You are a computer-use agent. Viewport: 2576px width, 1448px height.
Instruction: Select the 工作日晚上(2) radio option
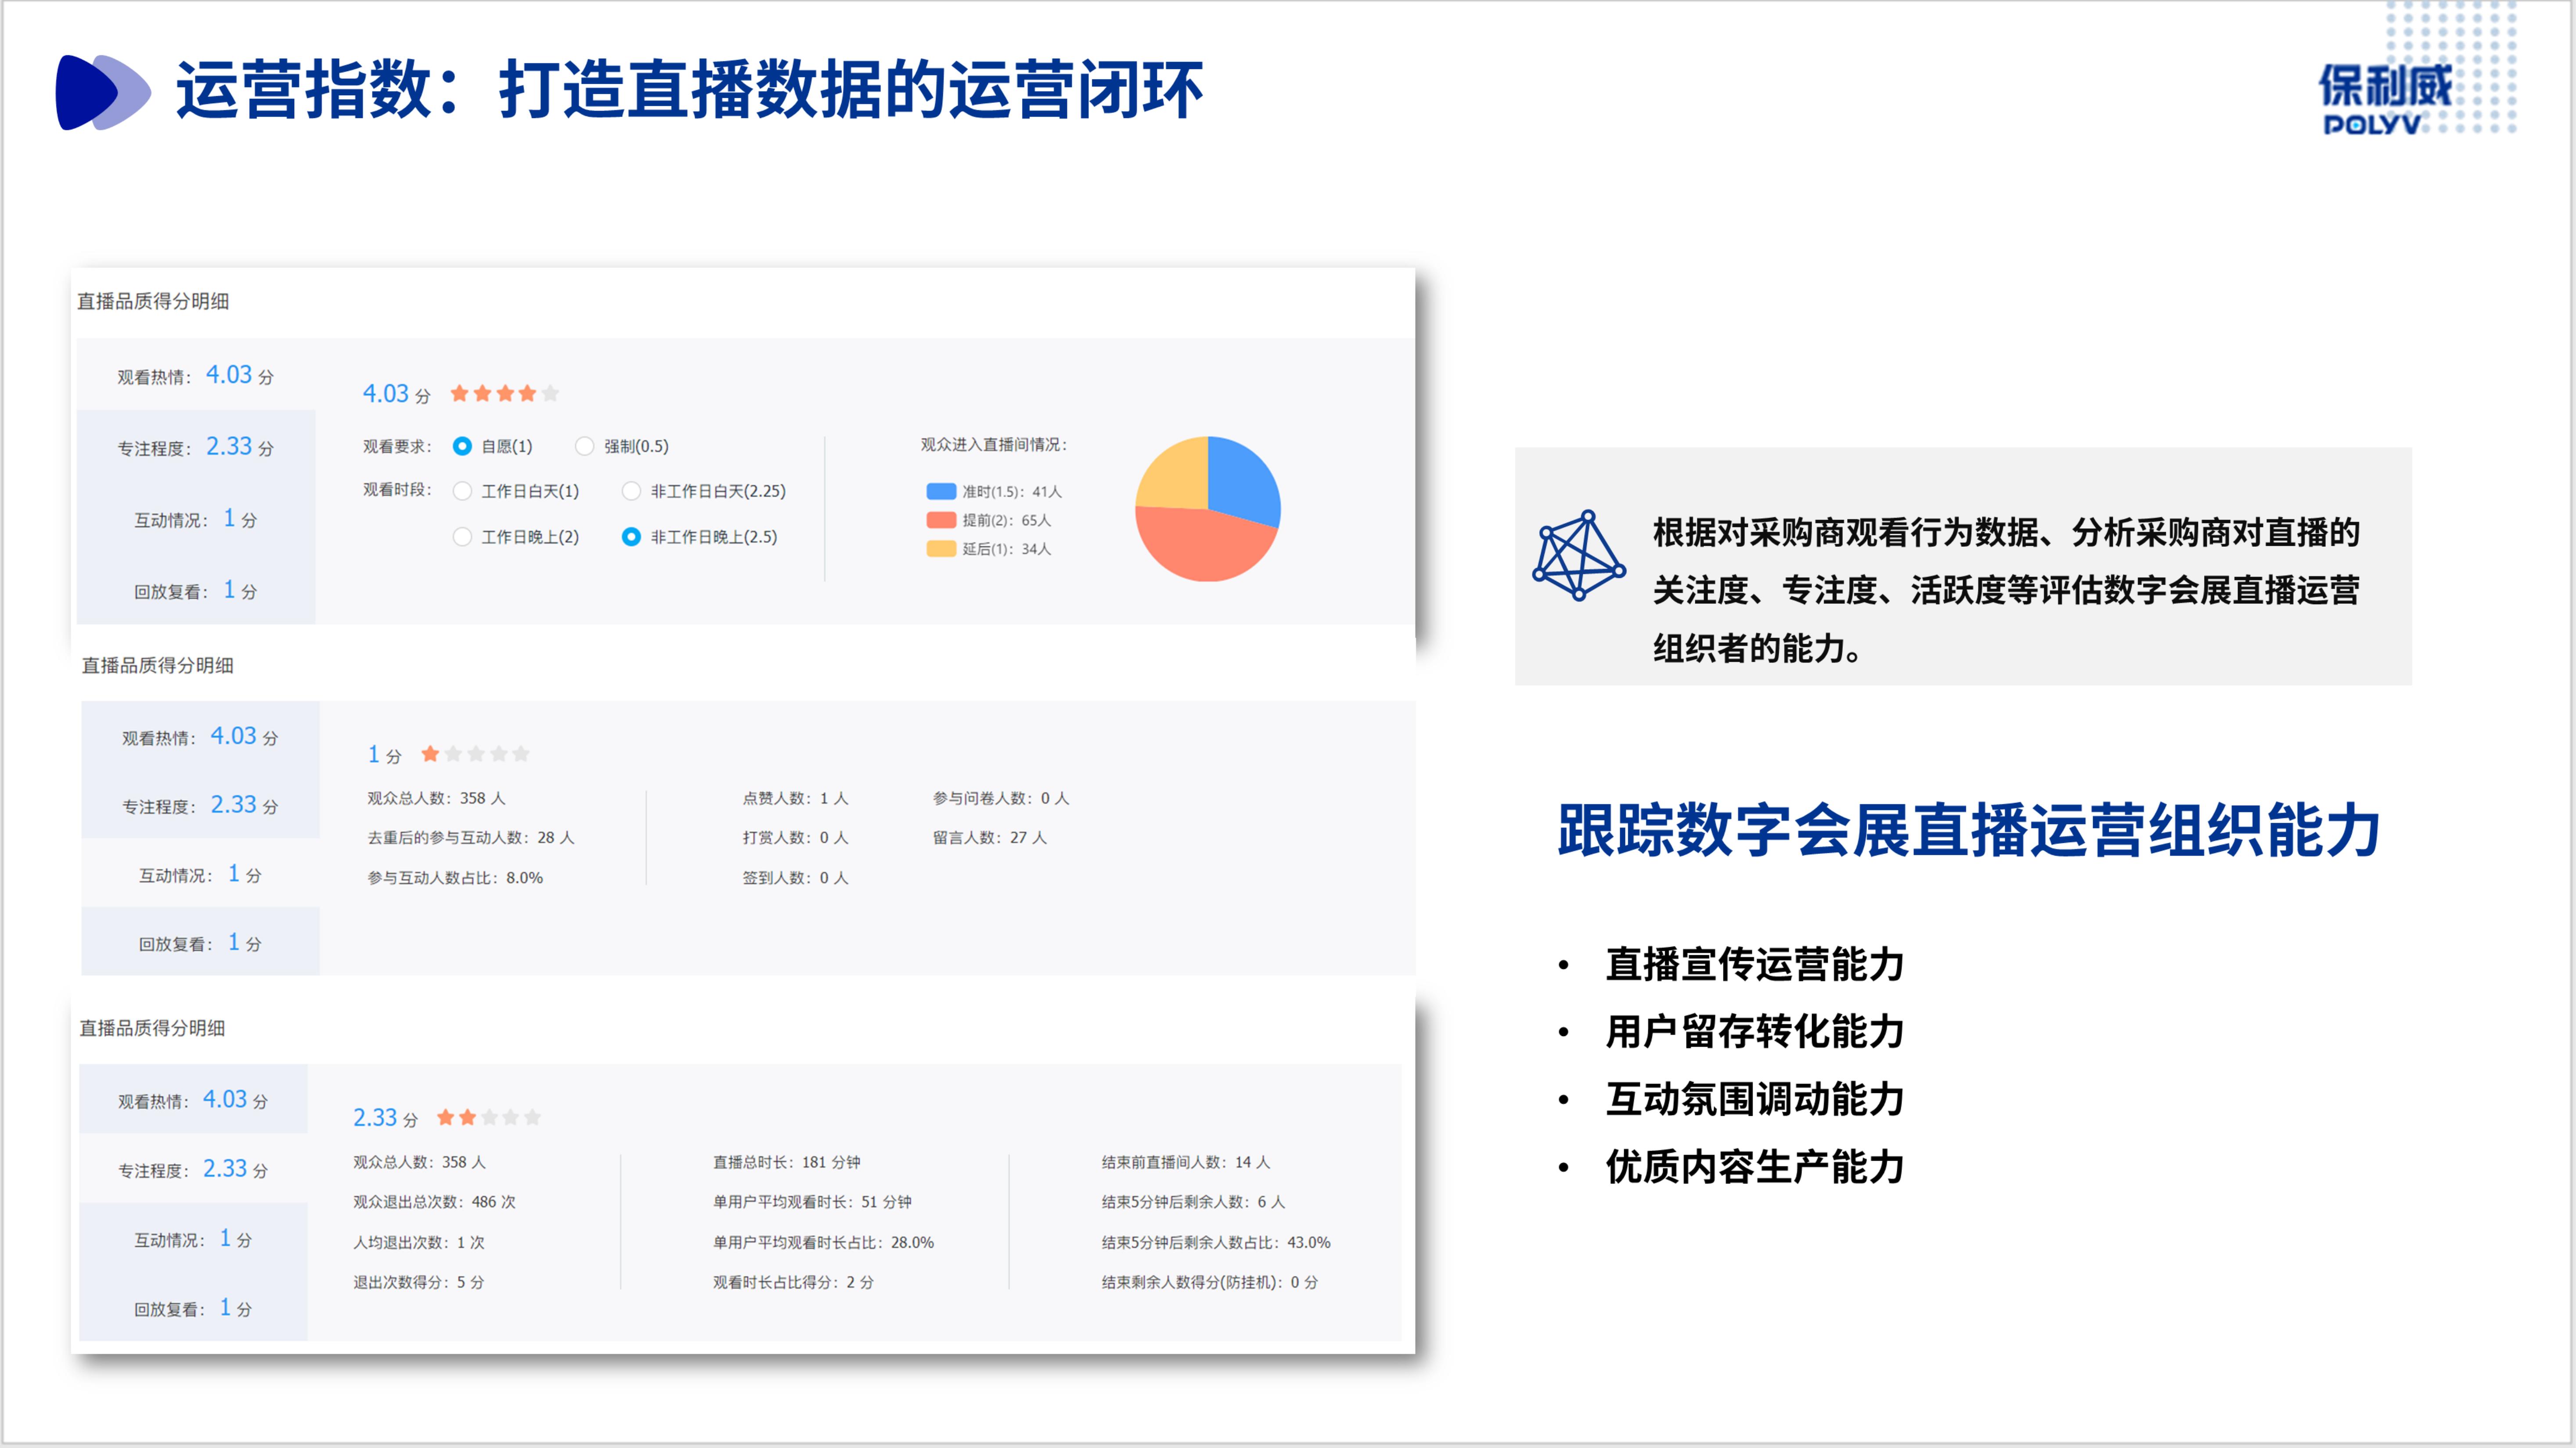pos(462,537)
